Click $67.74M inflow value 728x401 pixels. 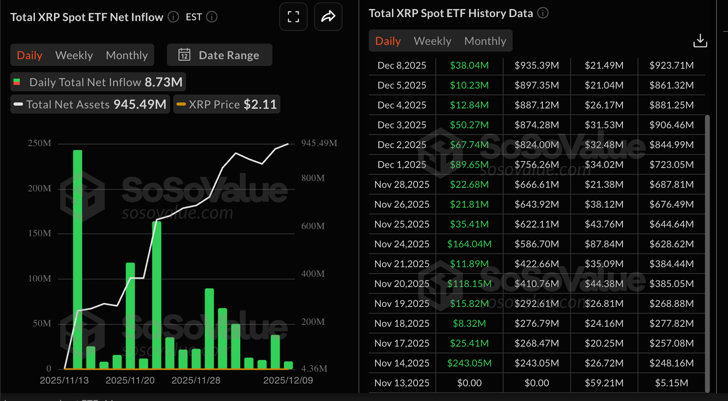tap(469, 145)
